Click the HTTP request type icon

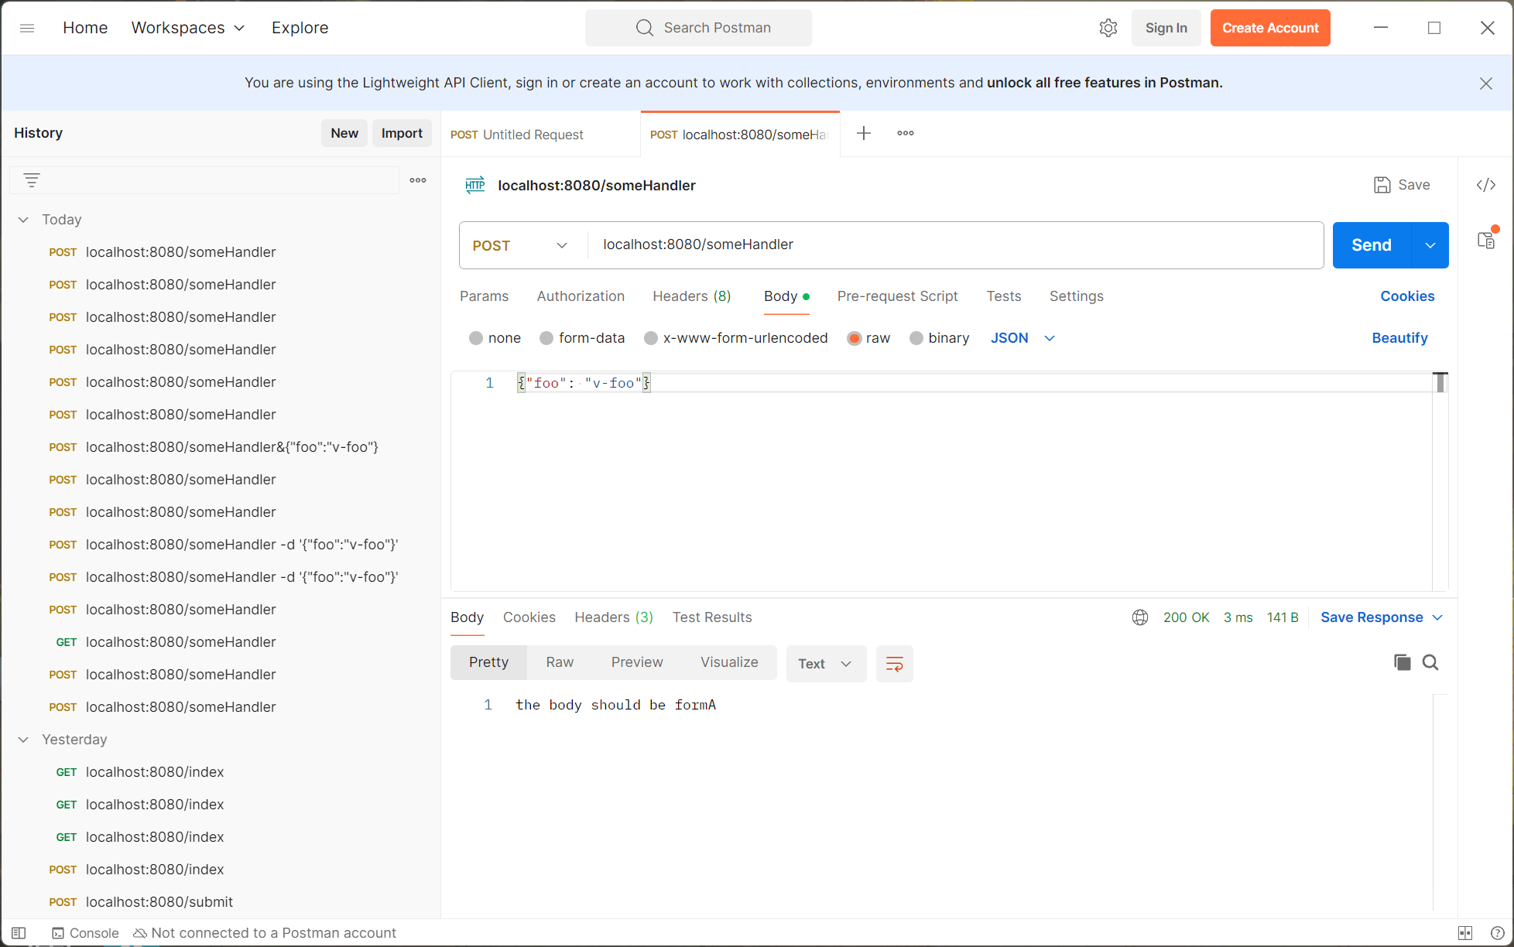coord(475,185)
